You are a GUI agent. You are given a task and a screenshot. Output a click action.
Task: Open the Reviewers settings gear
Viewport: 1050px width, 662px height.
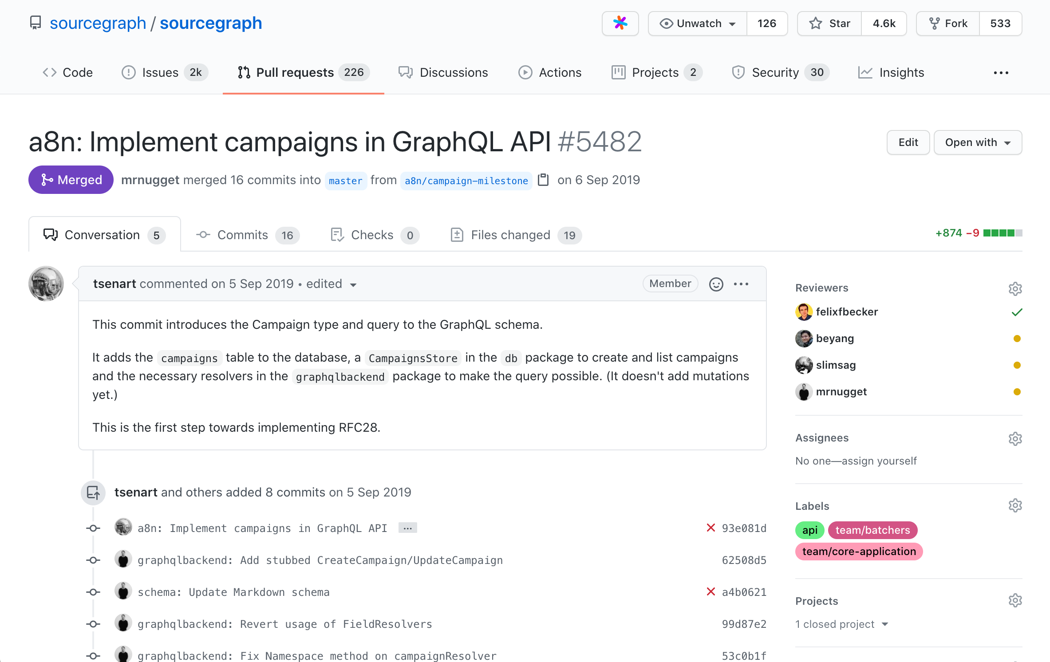[x=1015, y=288]
